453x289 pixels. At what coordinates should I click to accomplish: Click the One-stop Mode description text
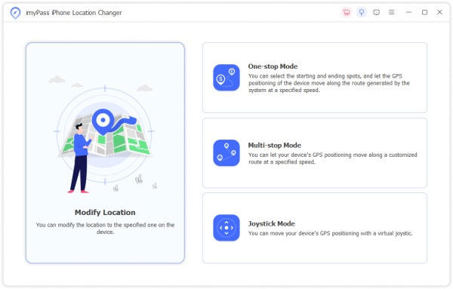coord(329,83)
